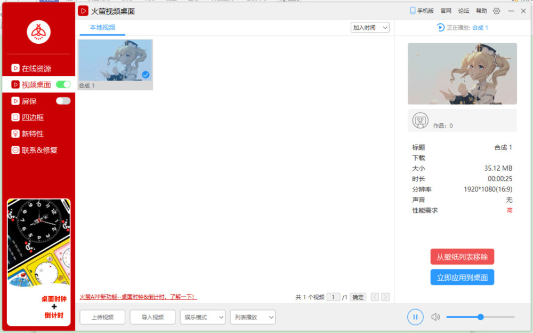
Task: Open the 加入时间 sort dropdown
Action: 370,28
